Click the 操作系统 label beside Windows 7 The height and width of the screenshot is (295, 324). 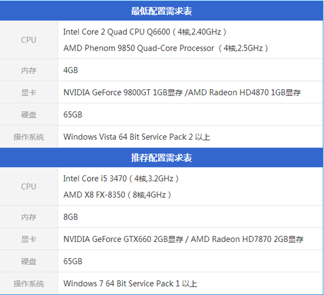click(x=29, y=284)
